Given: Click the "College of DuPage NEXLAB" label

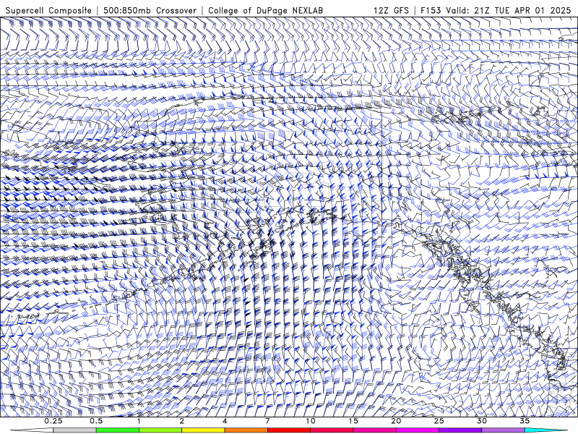Looking at the screenshot, I should [266, 10].
